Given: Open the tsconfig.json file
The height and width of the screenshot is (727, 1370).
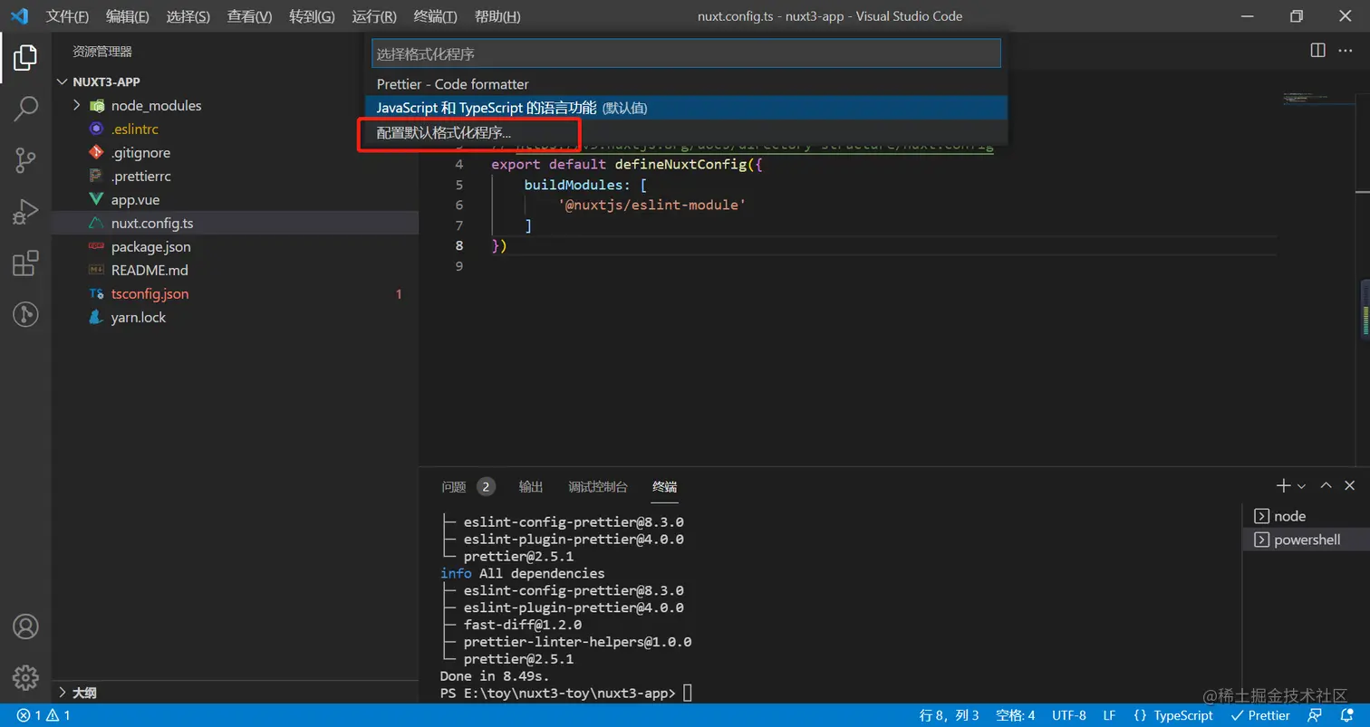Looking at the screenshot, I should (235, 294).
